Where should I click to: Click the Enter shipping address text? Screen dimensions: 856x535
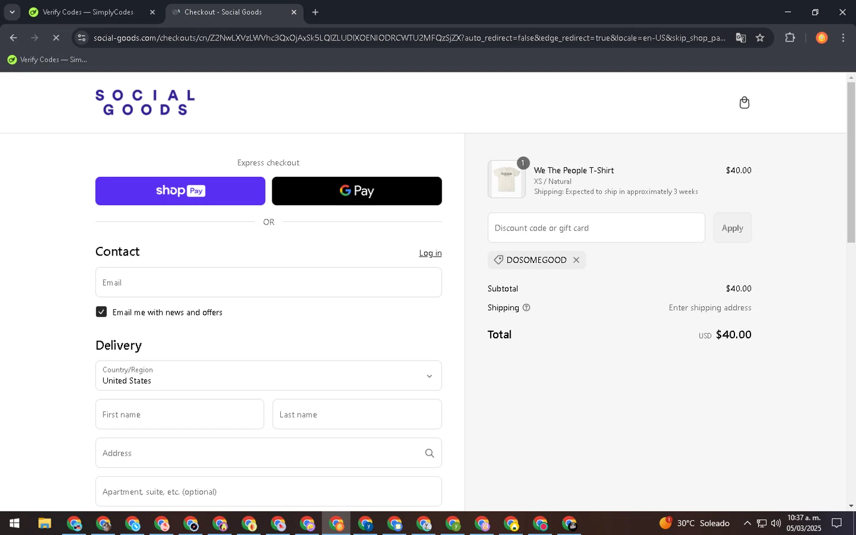710,307
